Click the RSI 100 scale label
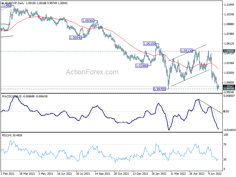Screen dimensions: 236x177 226,135
